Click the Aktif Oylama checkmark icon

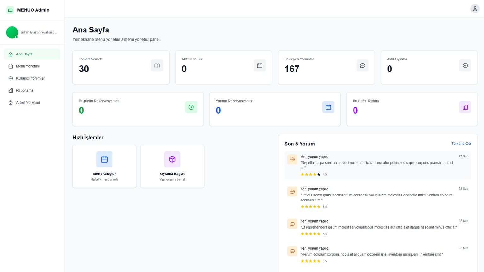465,65
